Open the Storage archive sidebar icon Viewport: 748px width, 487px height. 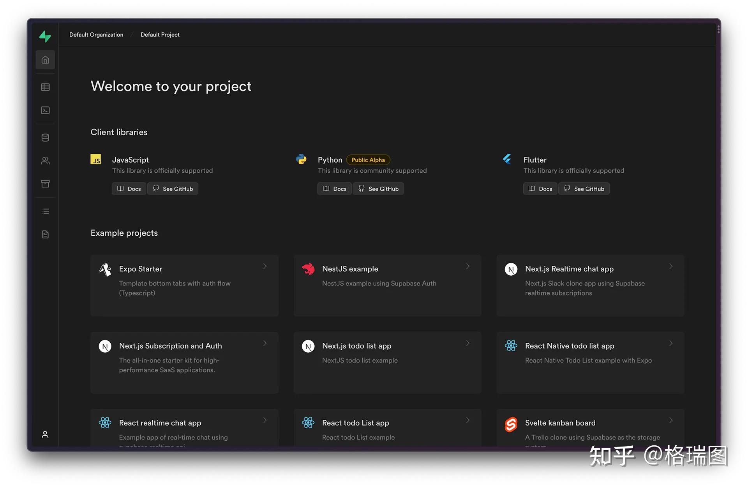point(45,184)
